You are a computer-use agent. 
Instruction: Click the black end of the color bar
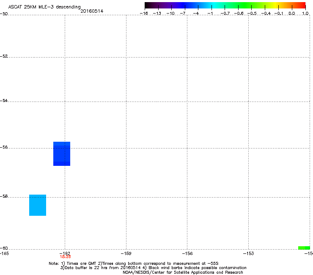[147, 5]
